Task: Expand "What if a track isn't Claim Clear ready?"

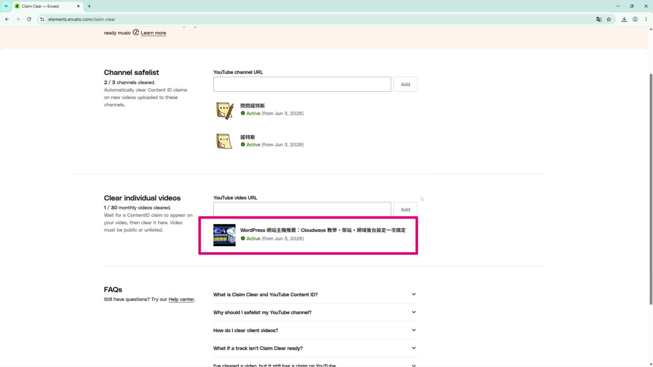Action: 315,348
